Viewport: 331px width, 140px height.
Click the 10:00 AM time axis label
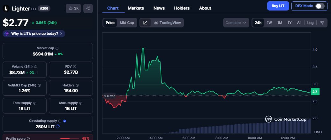(x=255, y=138)
